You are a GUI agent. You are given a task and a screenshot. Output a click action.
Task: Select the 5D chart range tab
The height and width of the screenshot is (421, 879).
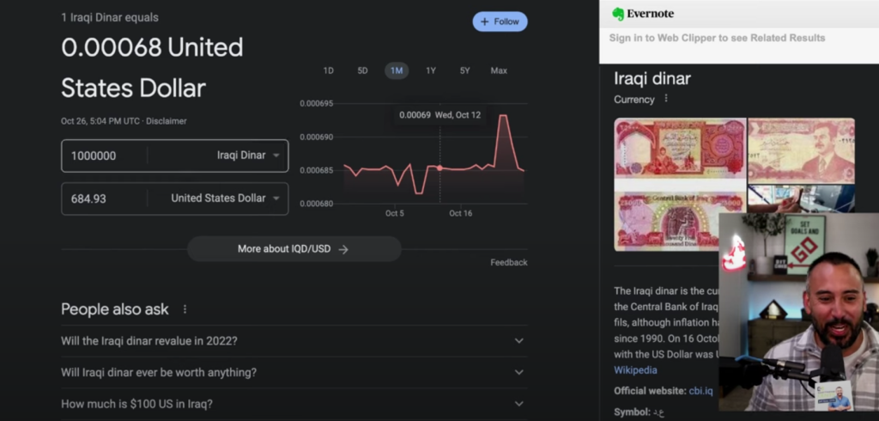pos(363,70)
